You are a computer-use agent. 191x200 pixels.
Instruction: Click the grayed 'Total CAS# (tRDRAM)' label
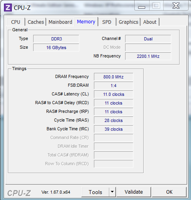[x=68, y=155]
